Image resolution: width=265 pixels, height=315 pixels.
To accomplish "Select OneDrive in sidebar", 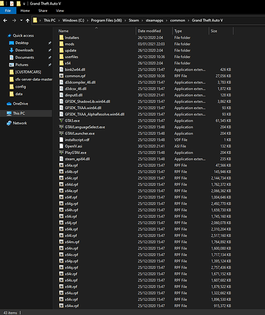I will click(20, 104).
